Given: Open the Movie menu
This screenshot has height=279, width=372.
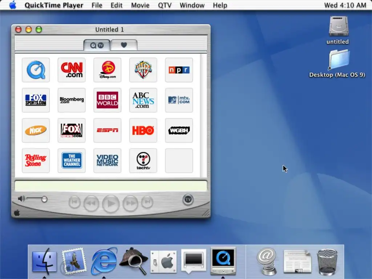Looking at the screenshot, I should click(140, 5).
